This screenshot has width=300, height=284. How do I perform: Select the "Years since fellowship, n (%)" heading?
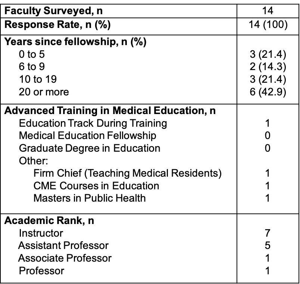coord(75,41)
